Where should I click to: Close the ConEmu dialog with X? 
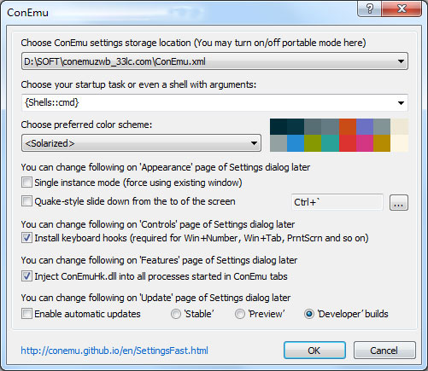[x=402, y=9]
